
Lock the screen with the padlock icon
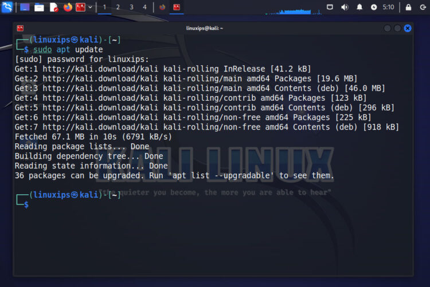408,7
